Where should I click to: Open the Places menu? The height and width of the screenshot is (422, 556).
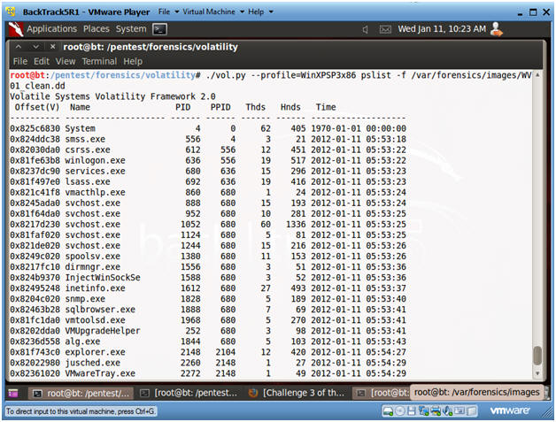click(x=97, y=29)
